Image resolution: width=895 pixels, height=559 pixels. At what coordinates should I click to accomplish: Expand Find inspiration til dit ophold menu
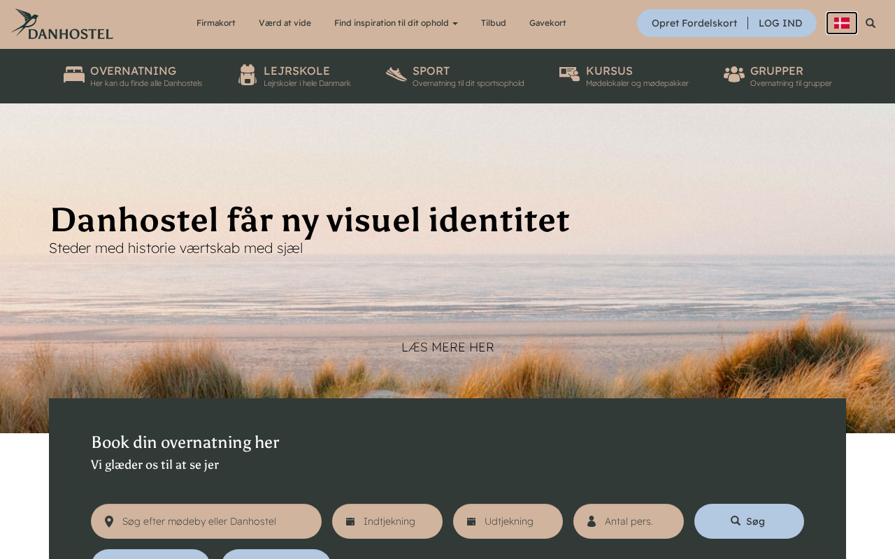(396, 23)
